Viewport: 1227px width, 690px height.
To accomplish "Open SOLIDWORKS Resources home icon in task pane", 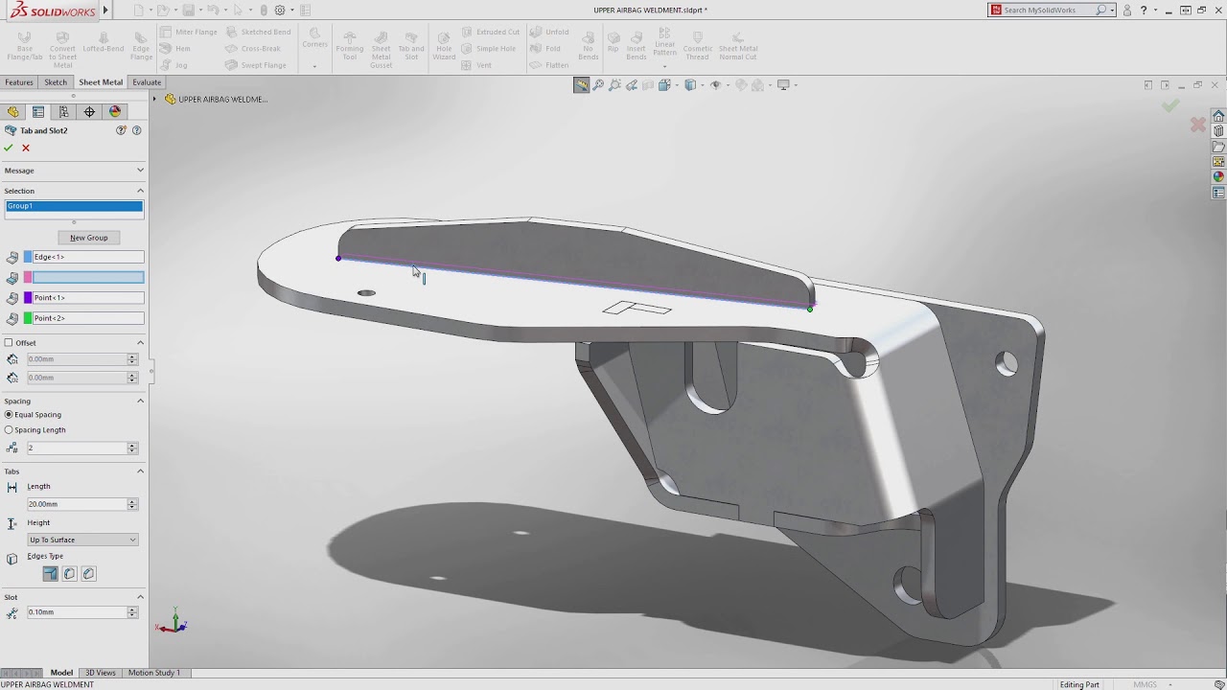I will point(1218,116).
